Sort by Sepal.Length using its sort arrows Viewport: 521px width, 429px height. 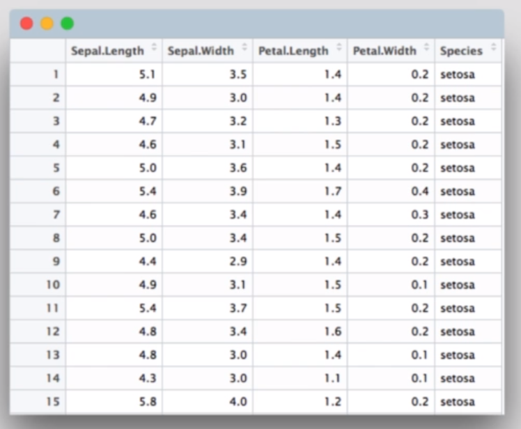[154, 47]
